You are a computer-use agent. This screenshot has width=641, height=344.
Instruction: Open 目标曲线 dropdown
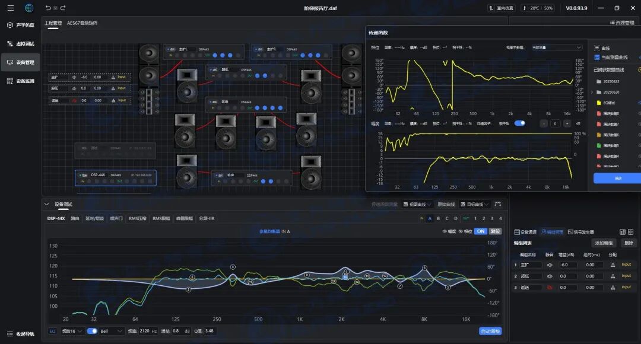point(475,204)
